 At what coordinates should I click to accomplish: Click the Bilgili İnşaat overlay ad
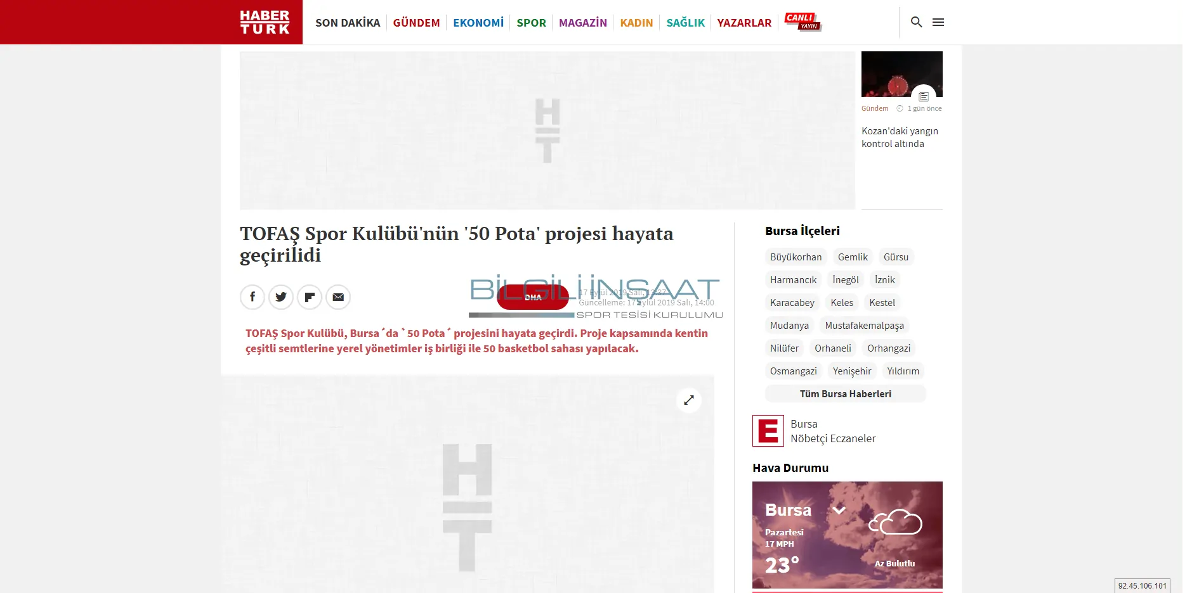[x=596, y=298]
